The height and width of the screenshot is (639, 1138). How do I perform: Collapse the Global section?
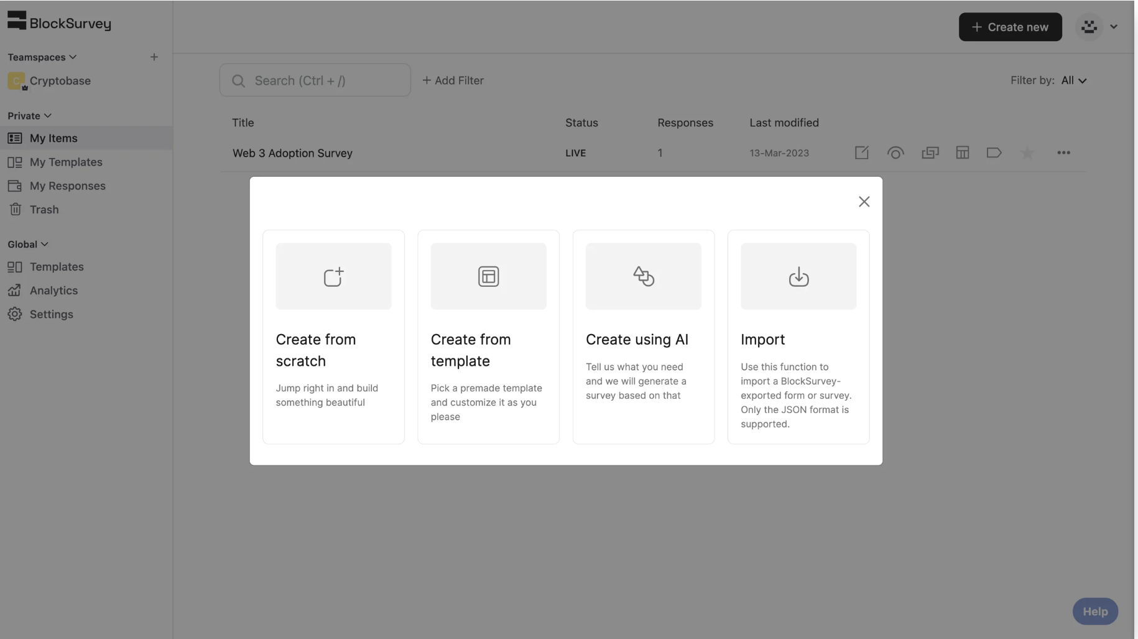(27, 245)
